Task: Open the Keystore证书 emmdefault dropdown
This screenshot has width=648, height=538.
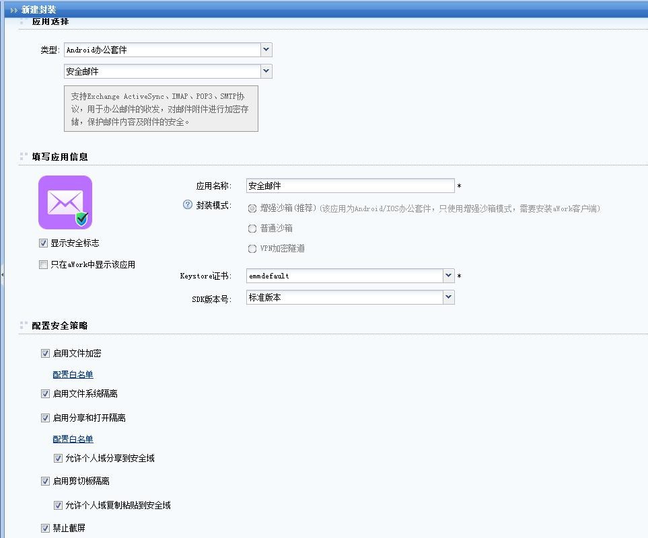Action: point(449,276)
